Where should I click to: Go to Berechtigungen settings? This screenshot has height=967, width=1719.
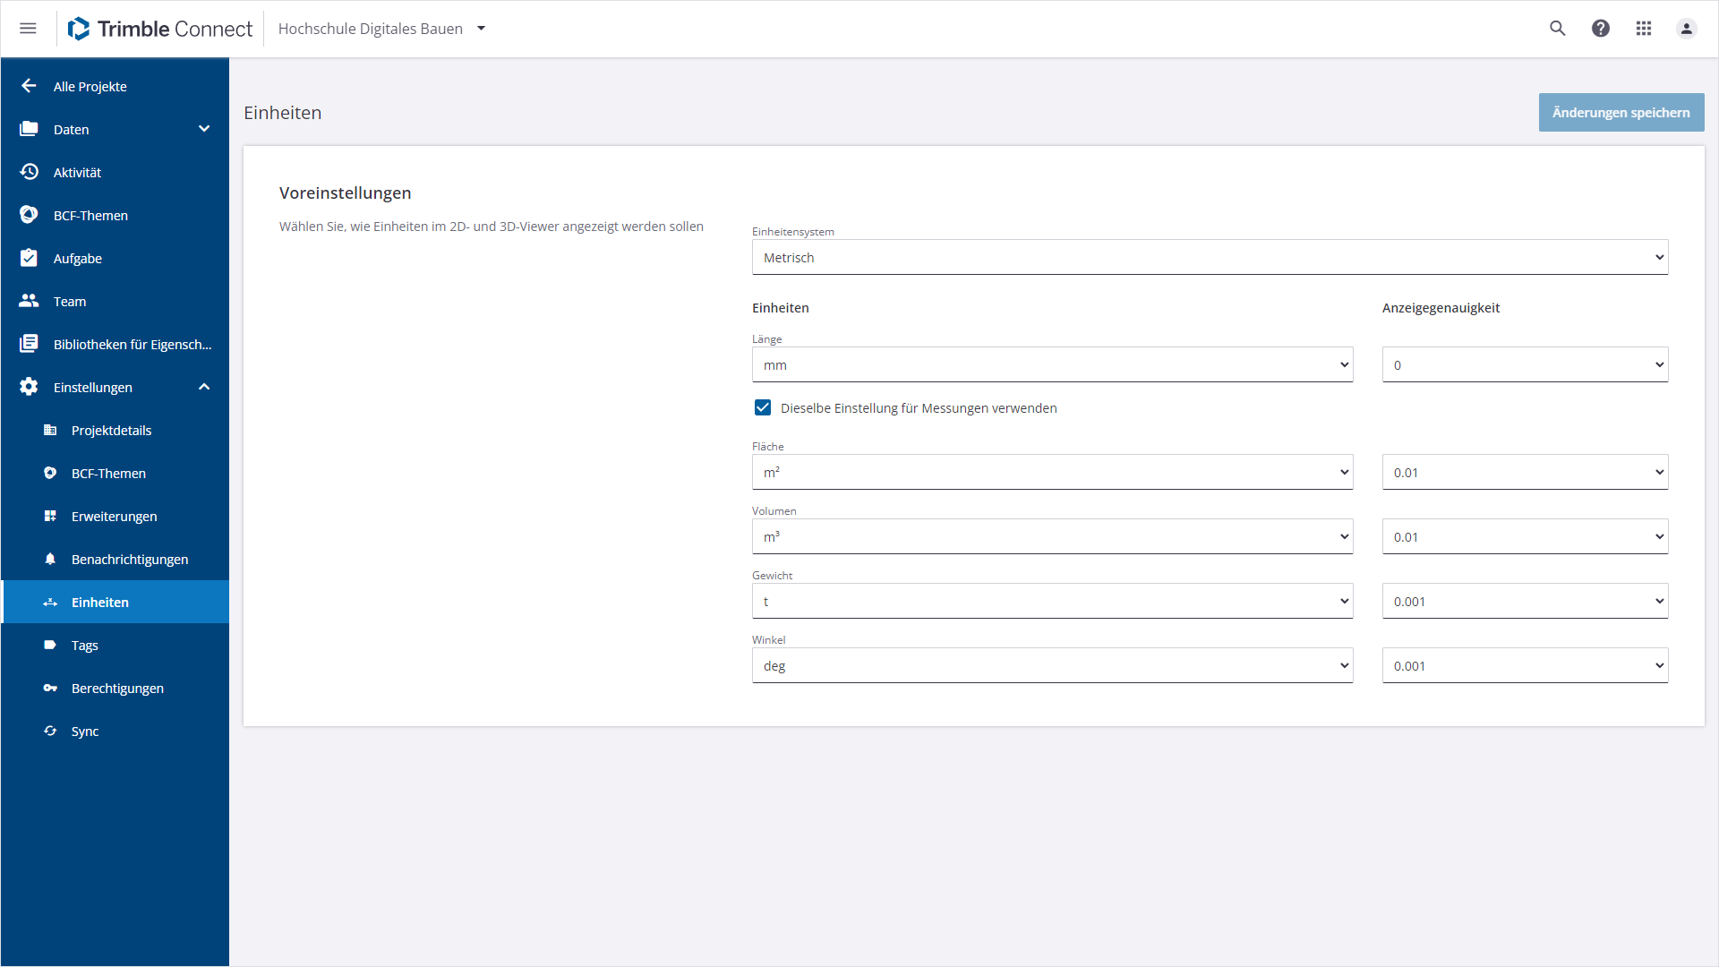click(x=117, y=689)
